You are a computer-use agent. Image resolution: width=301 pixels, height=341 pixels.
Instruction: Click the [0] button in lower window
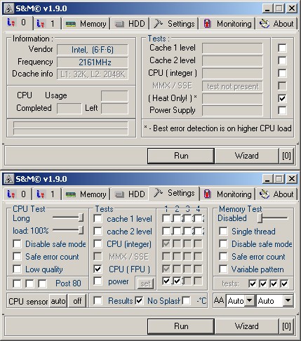[286, 326]
